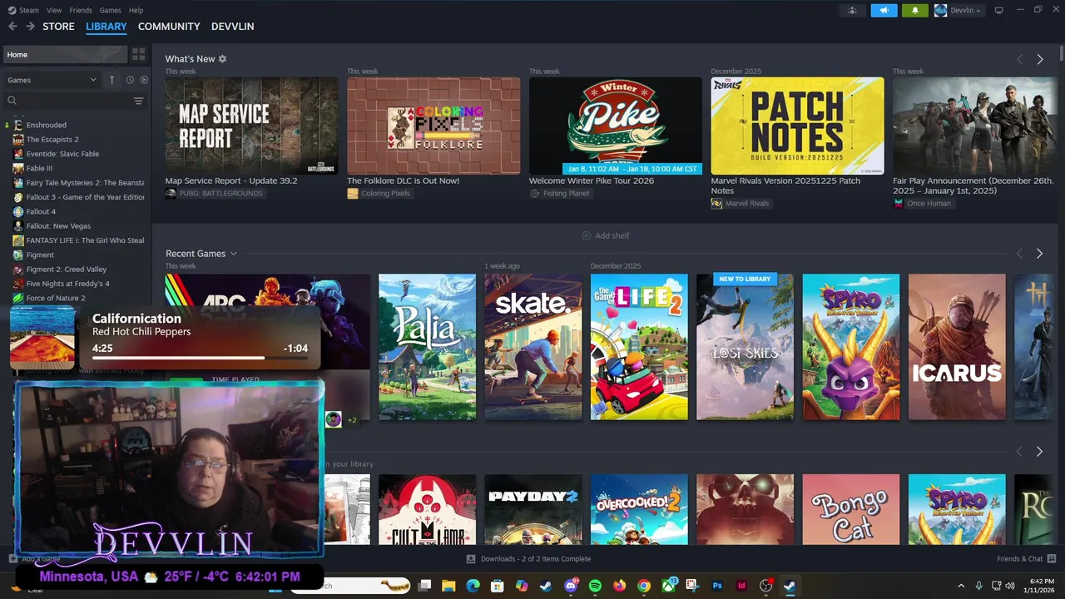Select Home in library sidebar

64,54
